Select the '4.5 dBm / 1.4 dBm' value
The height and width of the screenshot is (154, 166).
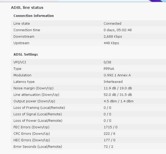(x=118, y=101)
